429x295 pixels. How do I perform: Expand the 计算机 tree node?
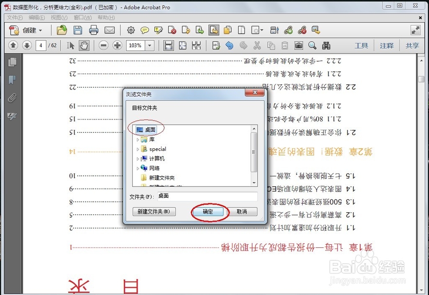point(138,159)
